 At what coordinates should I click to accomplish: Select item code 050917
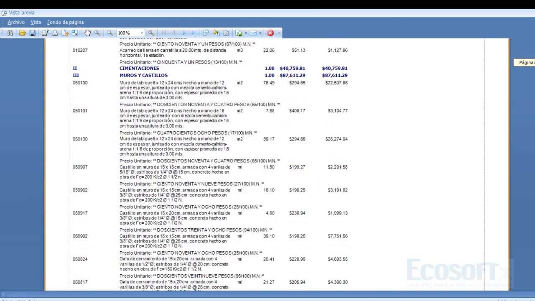tap(80, 213)
